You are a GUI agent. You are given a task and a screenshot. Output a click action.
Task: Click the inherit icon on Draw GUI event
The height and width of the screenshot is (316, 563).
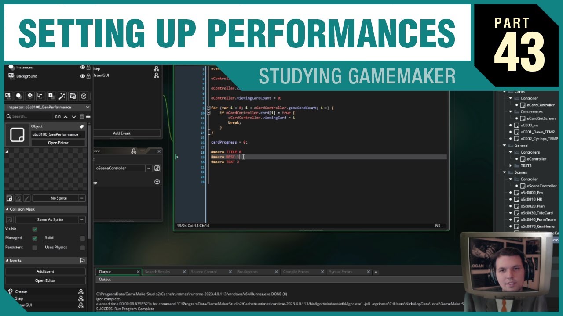point(156,75)
